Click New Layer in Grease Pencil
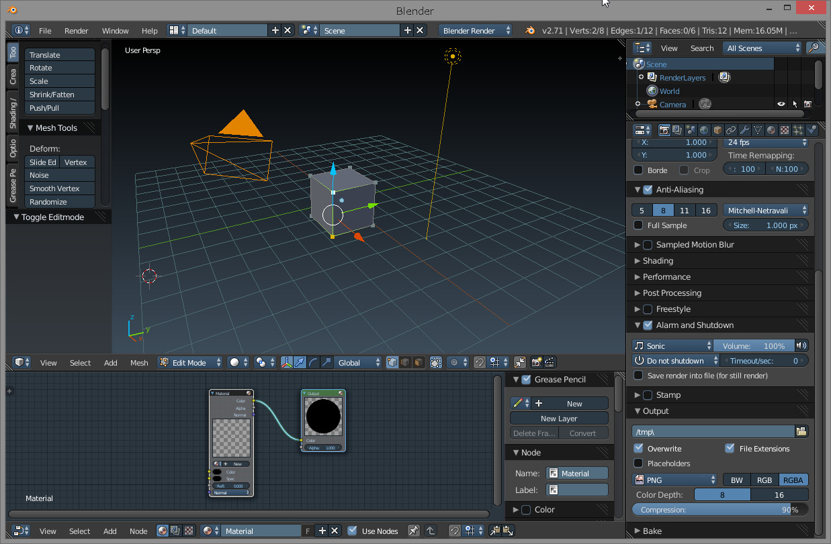 coord(559,419)
